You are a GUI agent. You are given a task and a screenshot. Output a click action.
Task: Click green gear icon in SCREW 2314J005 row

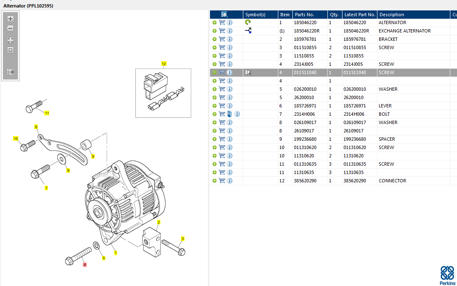(215, 64)
